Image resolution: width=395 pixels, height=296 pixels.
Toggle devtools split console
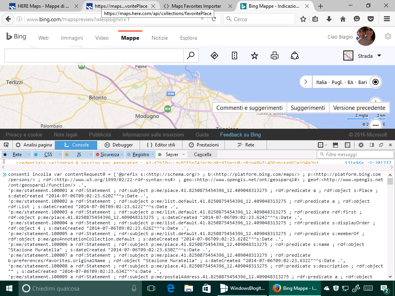tap(335, 145)
